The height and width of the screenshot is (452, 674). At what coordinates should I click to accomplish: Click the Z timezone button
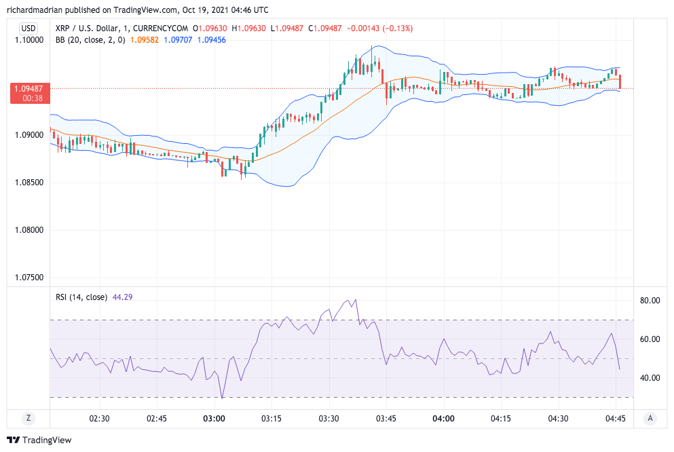(x=29, y=419)
